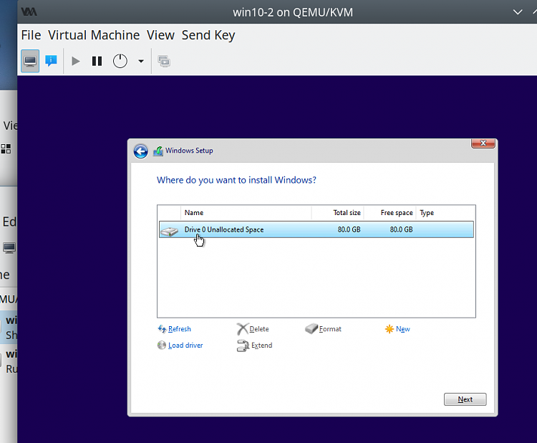Click the Type column header
537x443 pixels.
tap(445, 213)
